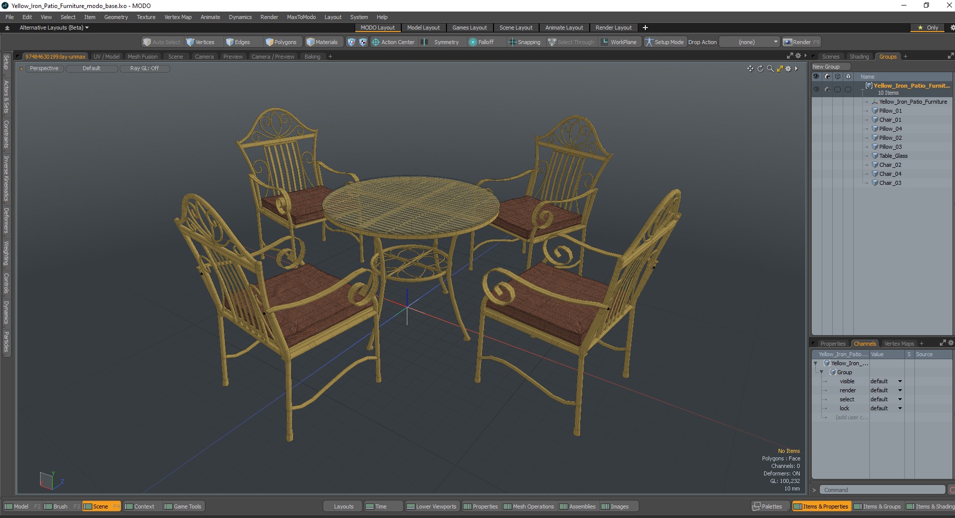Open the Mesh Fusion viewport tab
Viewport: 955px width, 518px height.
coord(142,57)
